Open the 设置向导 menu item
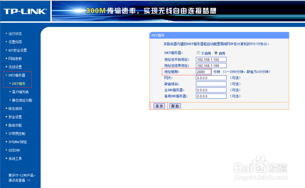 click(14, 42)
